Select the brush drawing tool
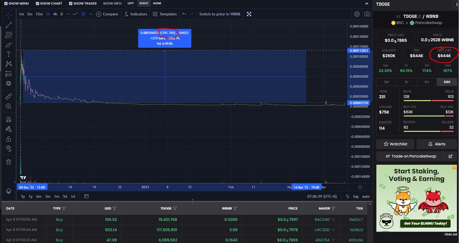Viewport: 459px width, 243px height. pyautogui.click(x=8, y=45)
